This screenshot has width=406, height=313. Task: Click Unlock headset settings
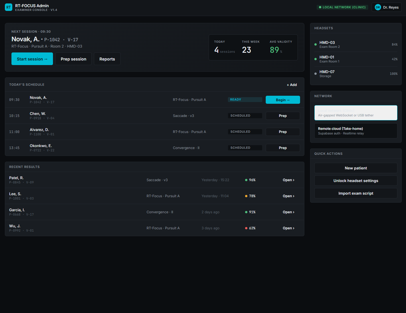coord(356,181)
